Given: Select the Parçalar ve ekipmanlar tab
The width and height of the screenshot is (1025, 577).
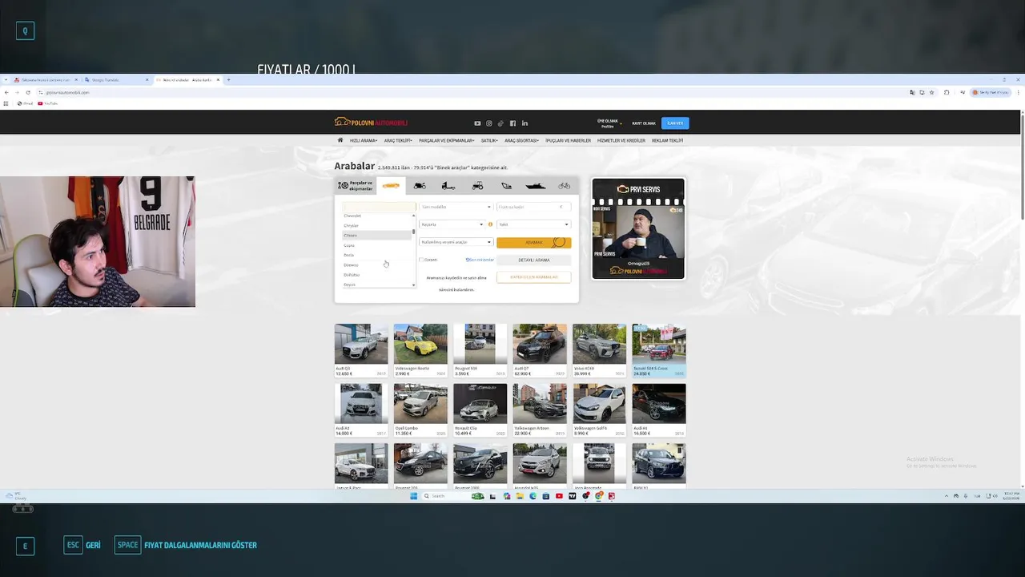Looking at the screenshot, I should click(356, 185).
